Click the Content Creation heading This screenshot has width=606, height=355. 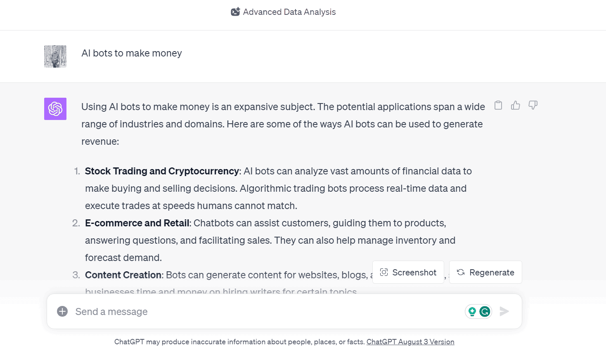pos(123,275)
